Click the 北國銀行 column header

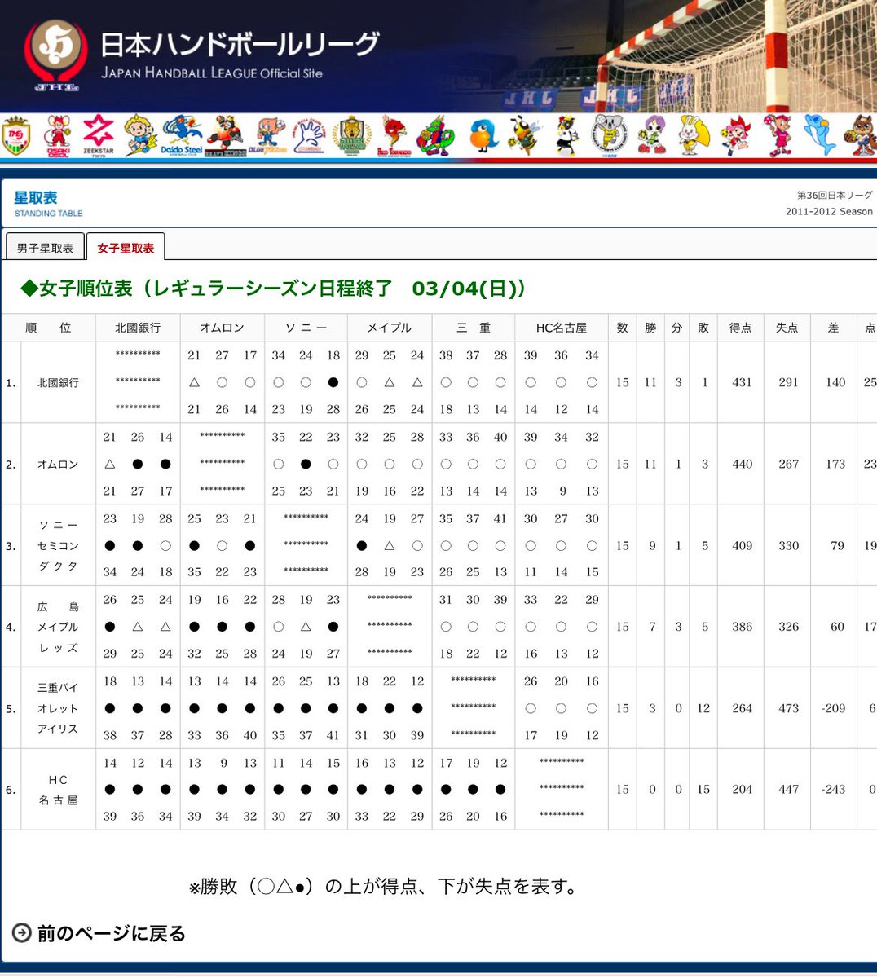click(x=138, y=328)
